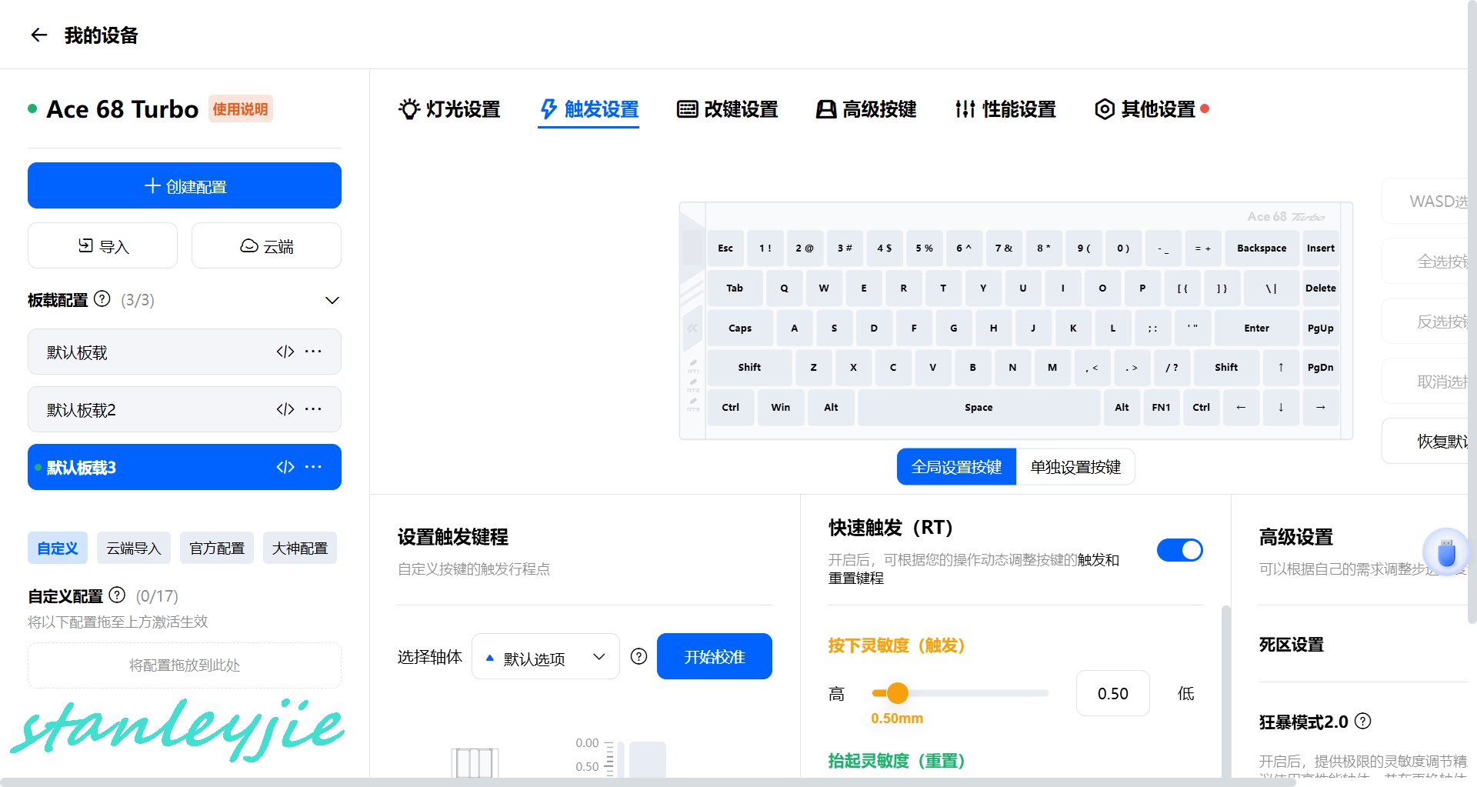Click the 导入 import button
The image size is (1477, 787).
[x=102, y=246]
